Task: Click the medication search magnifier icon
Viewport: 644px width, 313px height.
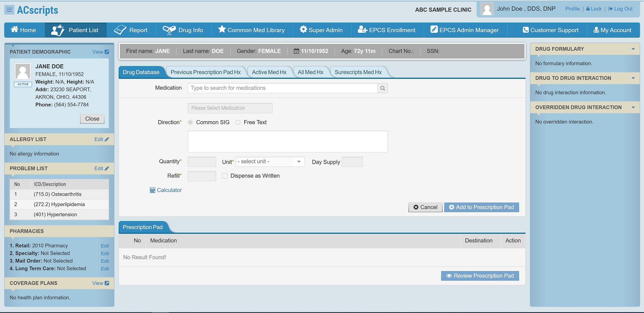Action: (x=382, y=88)
